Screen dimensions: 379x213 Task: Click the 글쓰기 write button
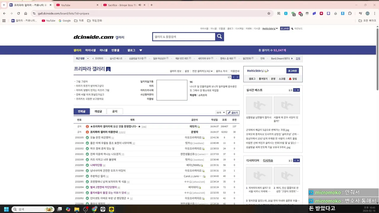[x=233, y=113]
